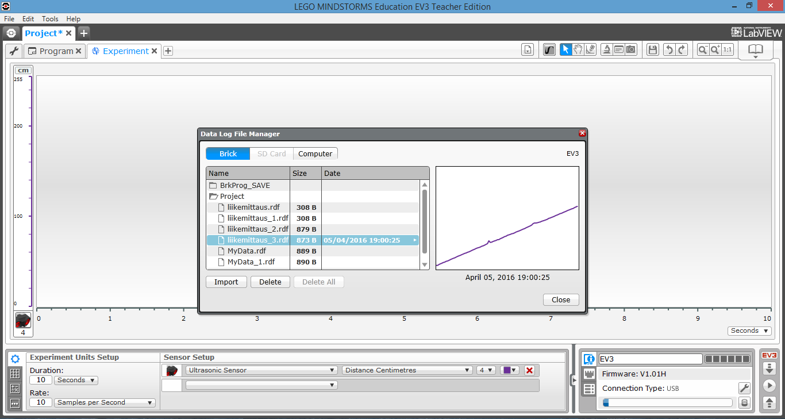The width and height of the screenshot is (785, 419).
Task: Open the Ultrasonic Sensor type dropdown
Action: click(261, 370)
